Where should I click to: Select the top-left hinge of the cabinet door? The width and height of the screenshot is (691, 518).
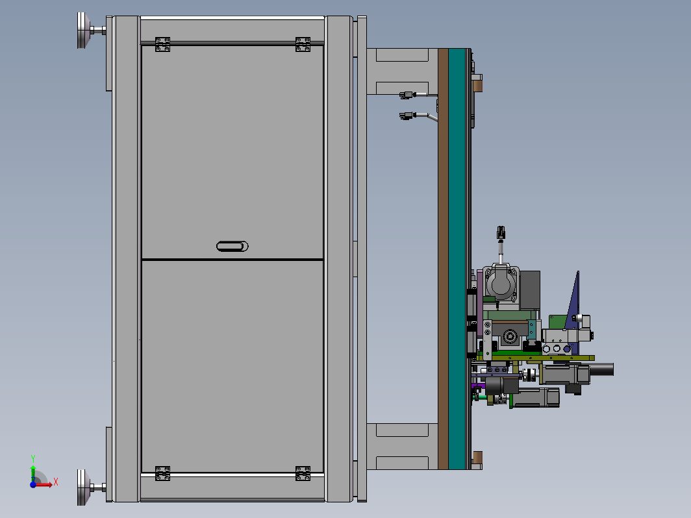[162, 44]
